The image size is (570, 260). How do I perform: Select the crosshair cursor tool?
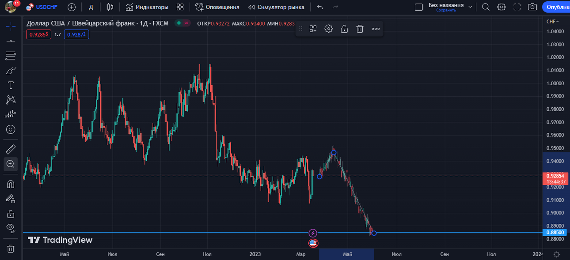(11, 26)
